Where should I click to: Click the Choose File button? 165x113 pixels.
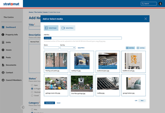[47, 38]
